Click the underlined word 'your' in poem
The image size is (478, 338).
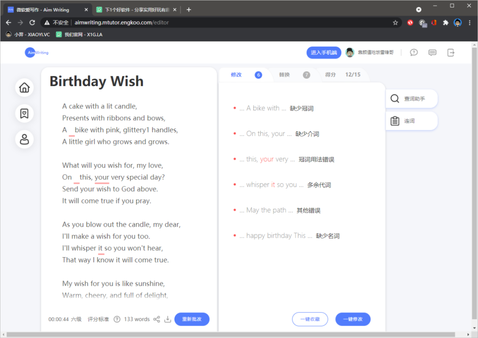[102, 177]
